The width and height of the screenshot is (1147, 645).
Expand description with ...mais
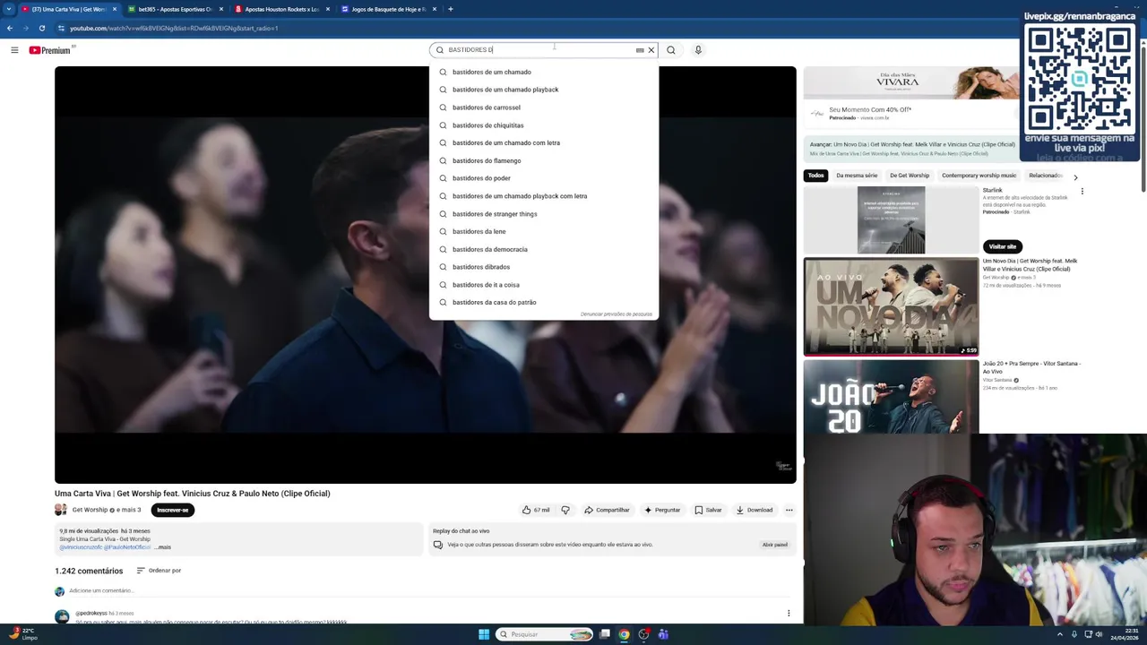pyautogui.click(x=163, y=546)
